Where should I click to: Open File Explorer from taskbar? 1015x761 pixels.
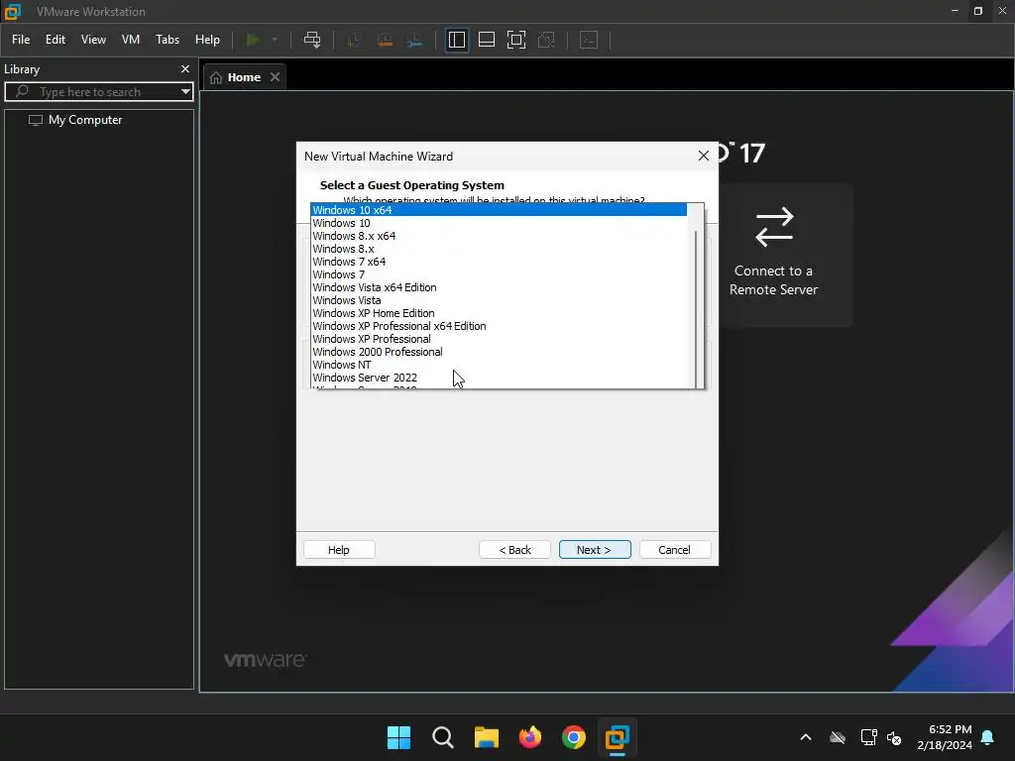pyautogui.click(x=486, y=737)
